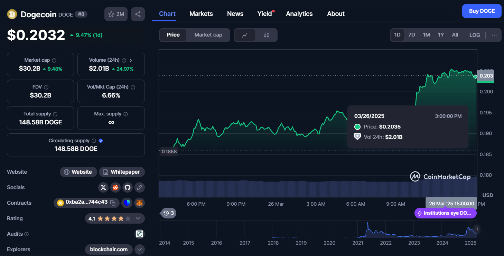
Task: Expand the Rating dropdown chevron
Action: (x=138, y=218)
